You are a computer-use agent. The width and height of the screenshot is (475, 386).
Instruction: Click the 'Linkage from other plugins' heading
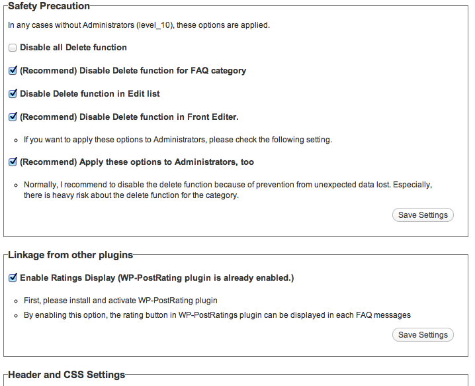pos(70,255)
